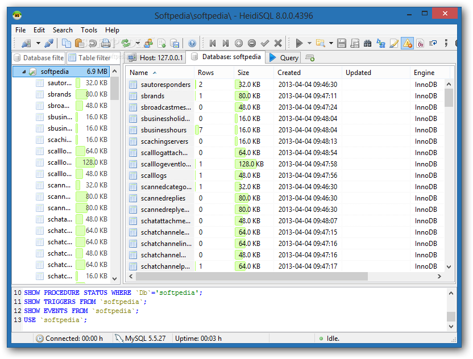Sort table list by Size column
The width and height of the screenshot is (473, 359).
(254, 73)
